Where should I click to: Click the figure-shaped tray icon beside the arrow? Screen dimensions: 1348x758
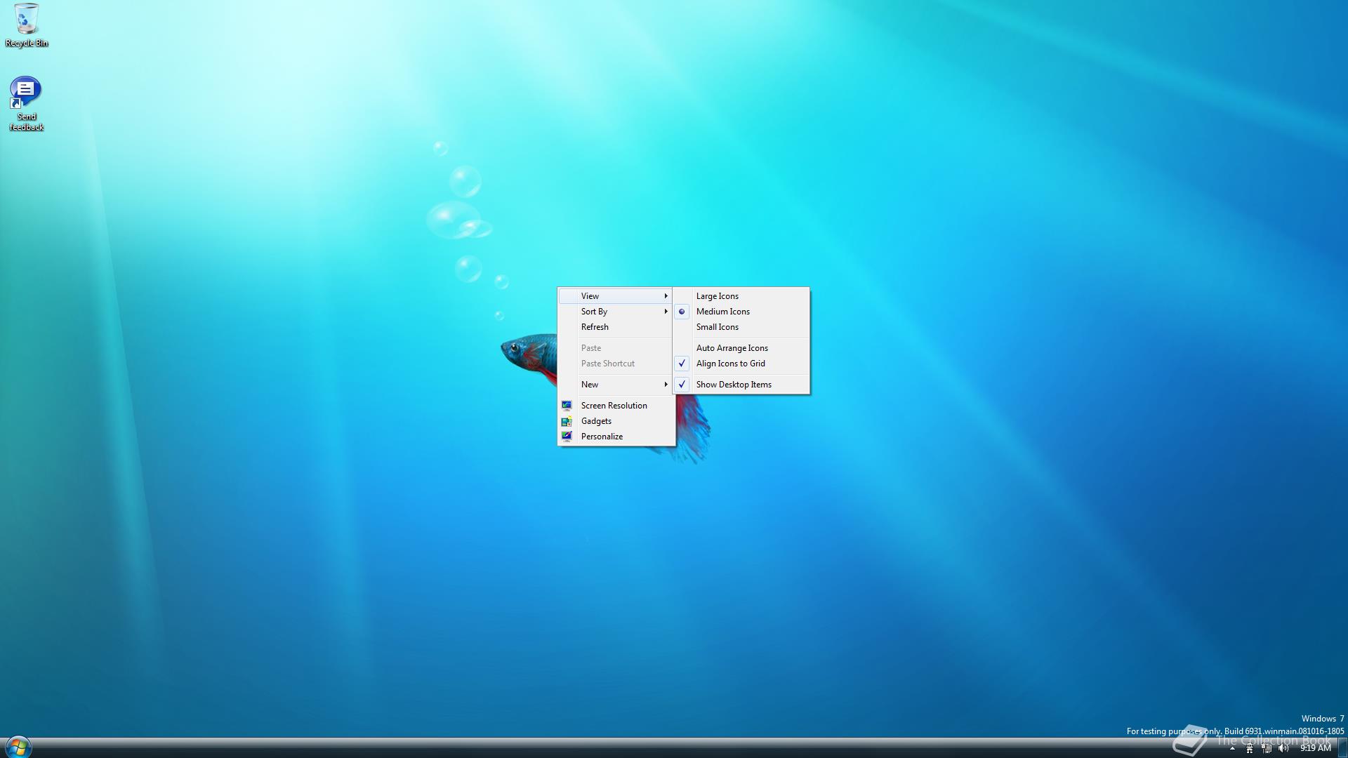(1250, 748)
